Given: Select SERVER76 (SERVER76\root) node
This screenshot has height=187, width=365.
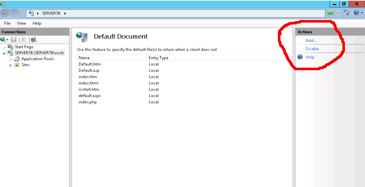Looking at the screenshot, I should click(x=39, y=53).
